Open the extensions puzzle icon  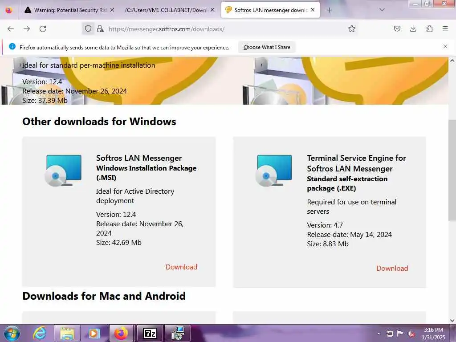(x=429, y=29)
